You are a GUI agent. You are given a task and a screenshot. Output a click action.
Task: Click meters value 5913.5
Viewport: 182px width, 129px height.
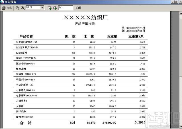tap(91, 96)
